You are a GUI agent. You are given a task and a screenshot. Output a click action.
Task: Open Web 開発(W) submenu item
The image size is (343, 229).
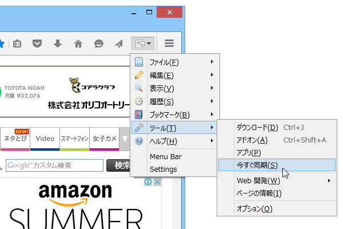(277, 180)
